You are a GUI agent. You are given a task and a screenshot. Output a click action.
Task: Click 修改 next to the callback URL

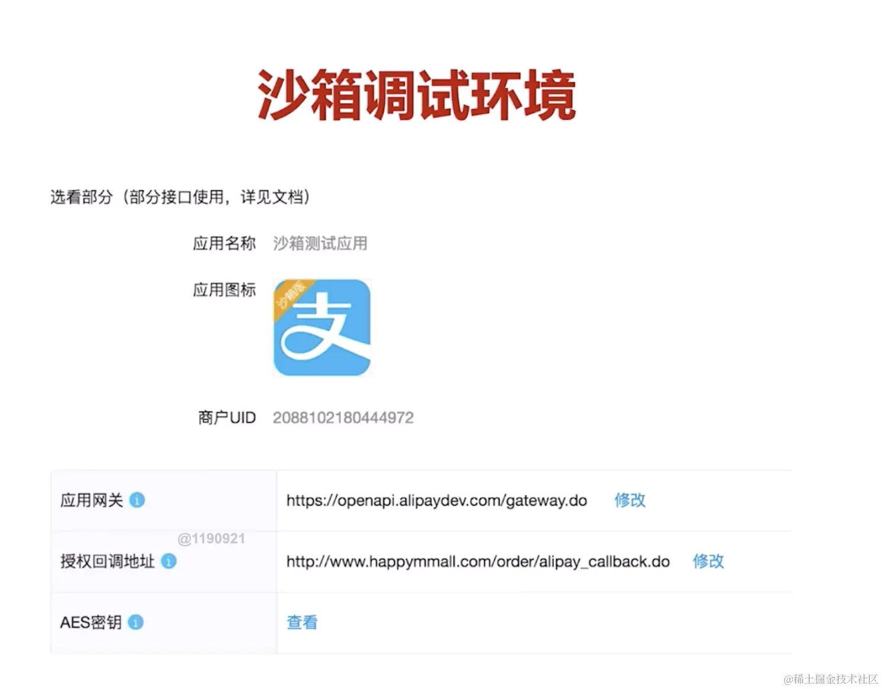709,561
